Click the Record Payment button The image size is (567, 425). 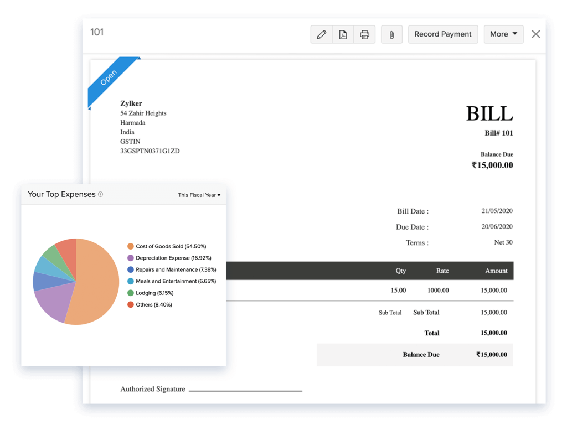pyautogui.click(x=443, y=34)
